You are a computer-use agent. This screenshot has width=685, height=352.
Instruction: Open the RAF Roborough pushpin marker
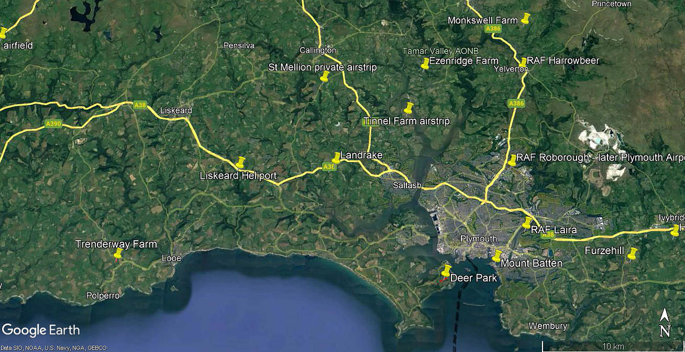(x=512, y=160)
